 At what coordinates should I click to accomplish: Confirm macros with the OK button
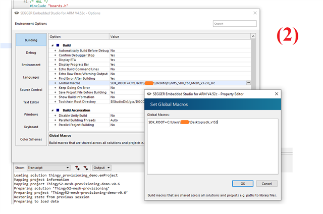coord(243,184)
